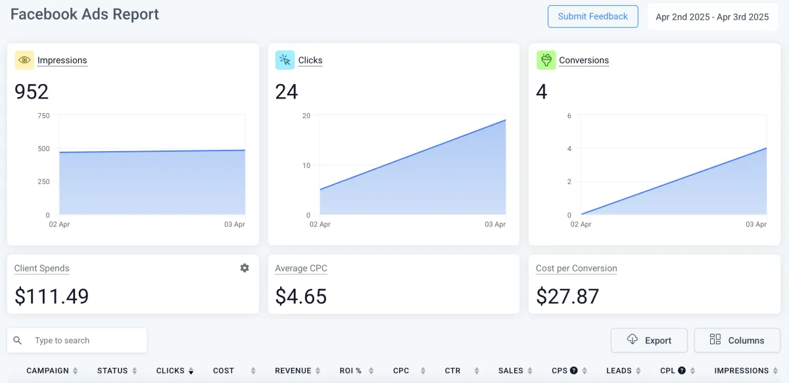Click the Conversions card title
Viewport: 789px width, 383px height.
pos(584,60)
